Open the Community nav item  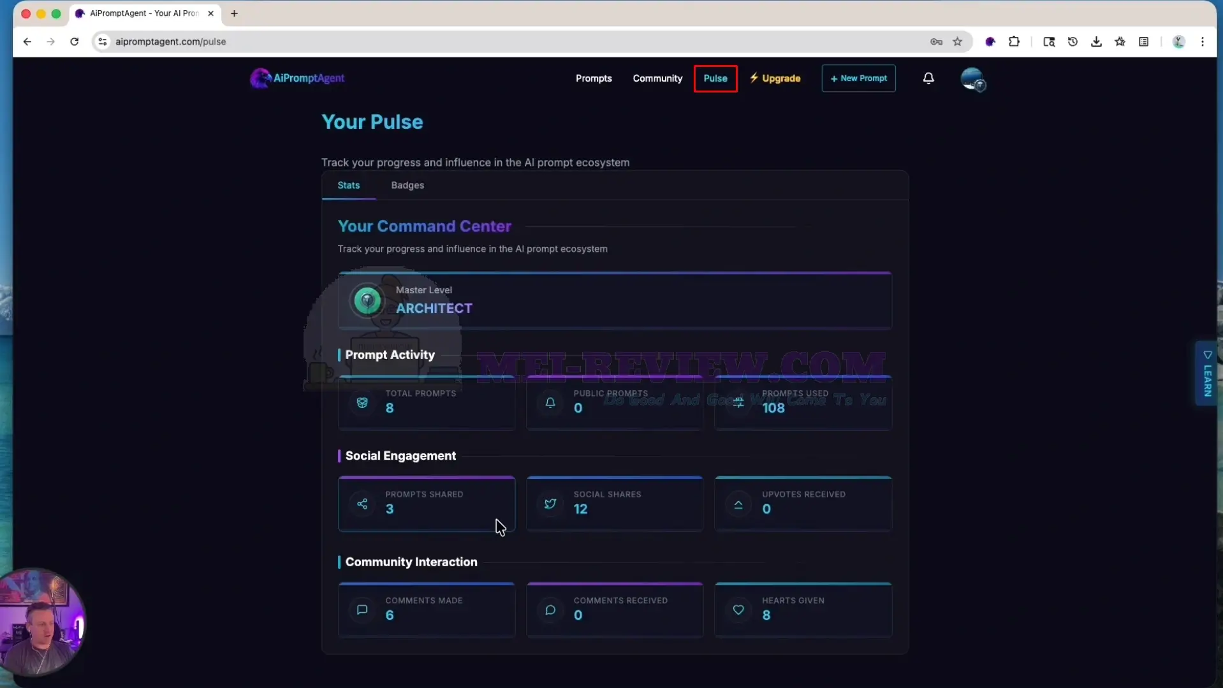[x=657, y=78]
